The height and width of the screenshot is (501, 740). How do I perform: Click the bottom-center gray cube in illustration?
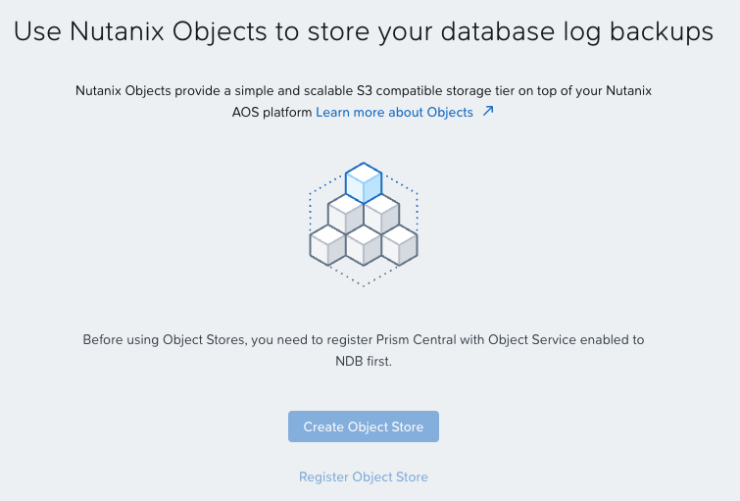(x=364, y=245)
